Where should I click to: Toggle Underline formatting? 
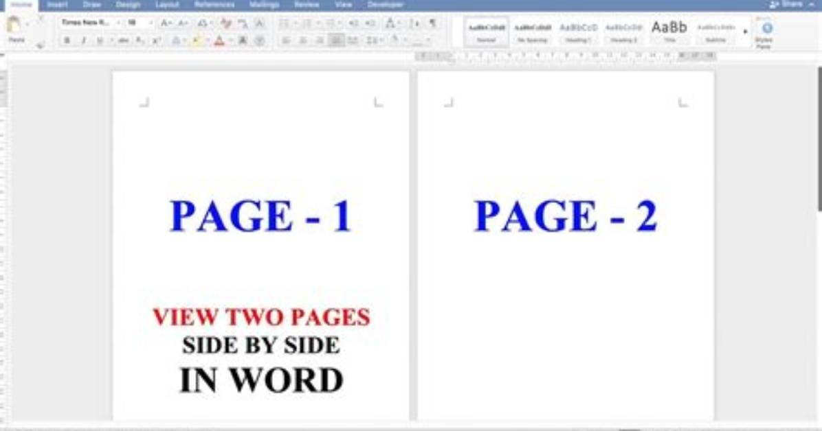(x=99, y=40)
